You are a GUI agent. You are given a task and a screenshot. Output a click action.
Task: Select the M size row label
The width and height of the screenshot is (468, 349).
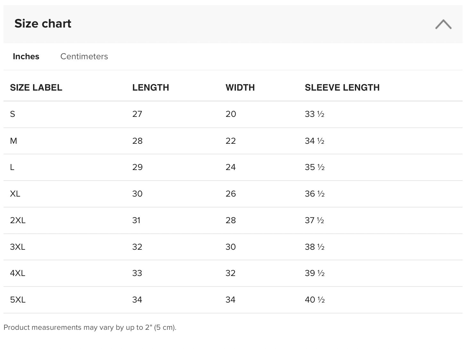[x=13, y=141]
